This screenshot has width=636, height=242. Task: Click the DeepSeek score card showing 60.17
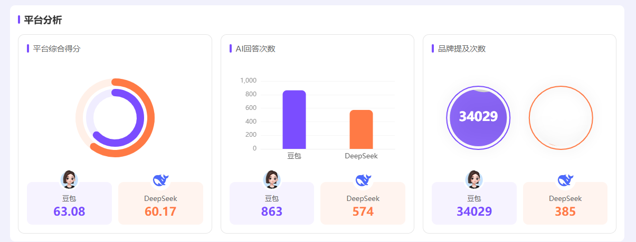[x=160, y=203]
